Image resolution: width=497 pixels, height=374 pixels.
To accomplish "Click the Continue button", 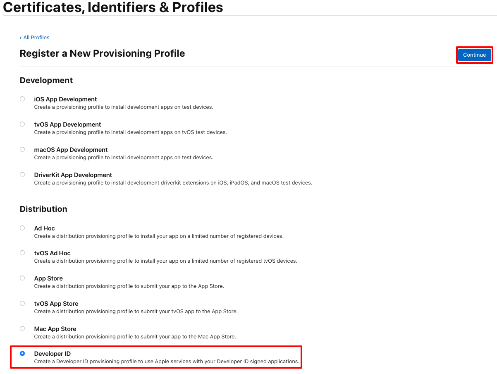I will tap(474, 55).
